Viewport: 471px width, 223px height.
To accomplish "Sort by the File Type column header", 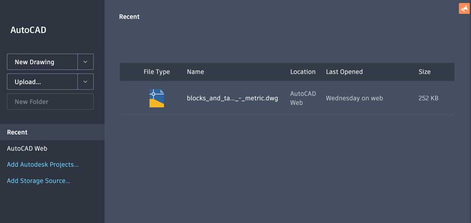I will pos(156,72).
